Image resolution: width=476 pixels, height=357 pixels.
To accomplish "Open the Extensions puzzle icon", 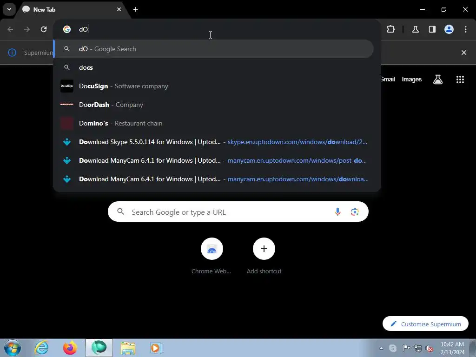I will tap(390, 29).
